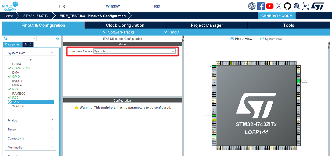
Task: Click the ST logo icon
Action: click(x=318, y=6)
